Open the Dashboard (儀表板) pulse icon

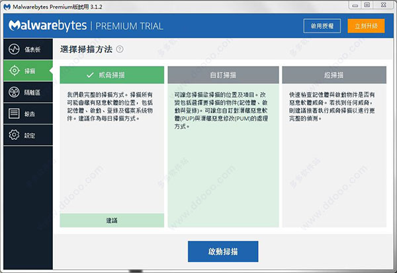point(14,49)
